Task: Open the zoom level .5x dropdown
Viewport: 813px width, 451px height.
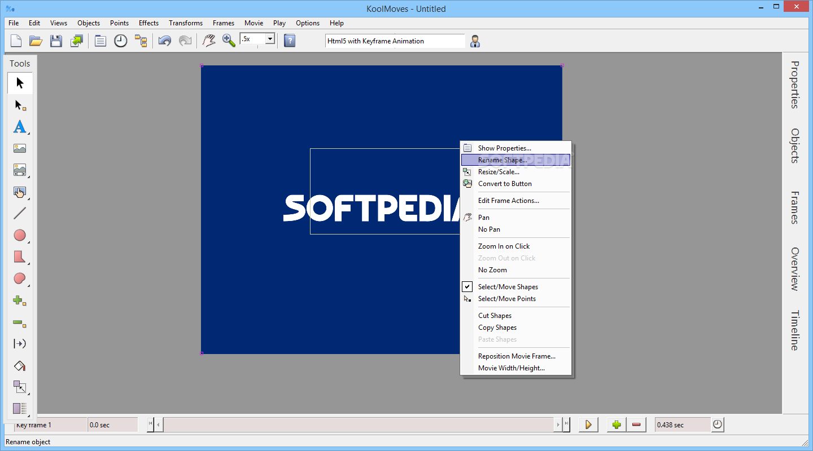Action: [270, 39]
